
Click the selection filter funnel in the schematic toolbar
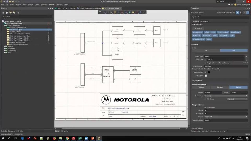click(100, 12)
